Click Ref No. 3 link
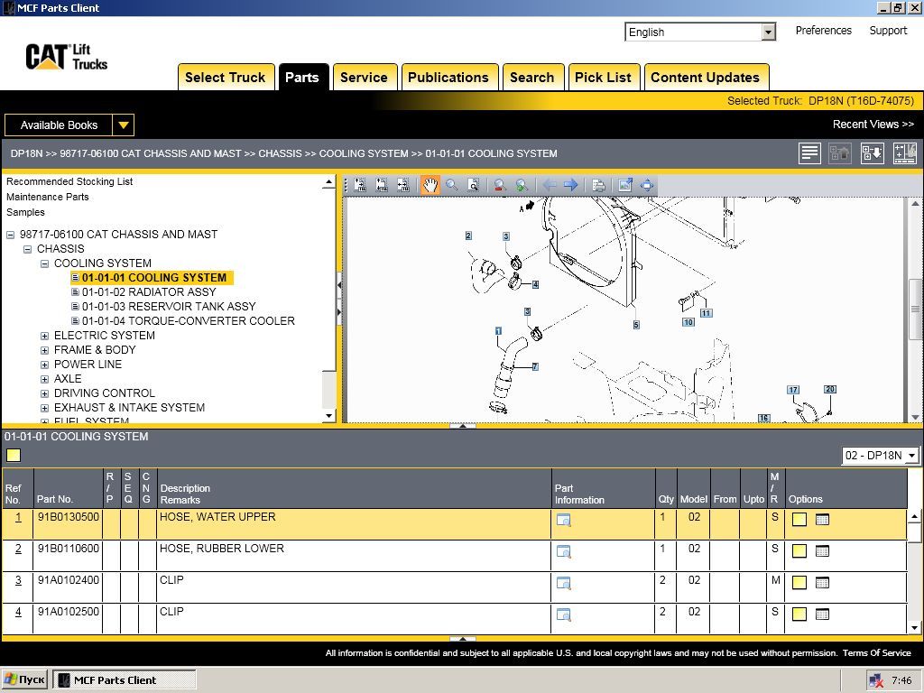Image resolution: width=924 pixels, height=693 pixels. click(x=18, y=580)
